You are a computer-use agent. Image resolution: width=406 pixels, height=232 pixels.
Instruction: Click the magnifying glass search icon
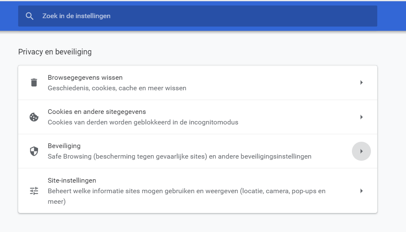point(29,16)
